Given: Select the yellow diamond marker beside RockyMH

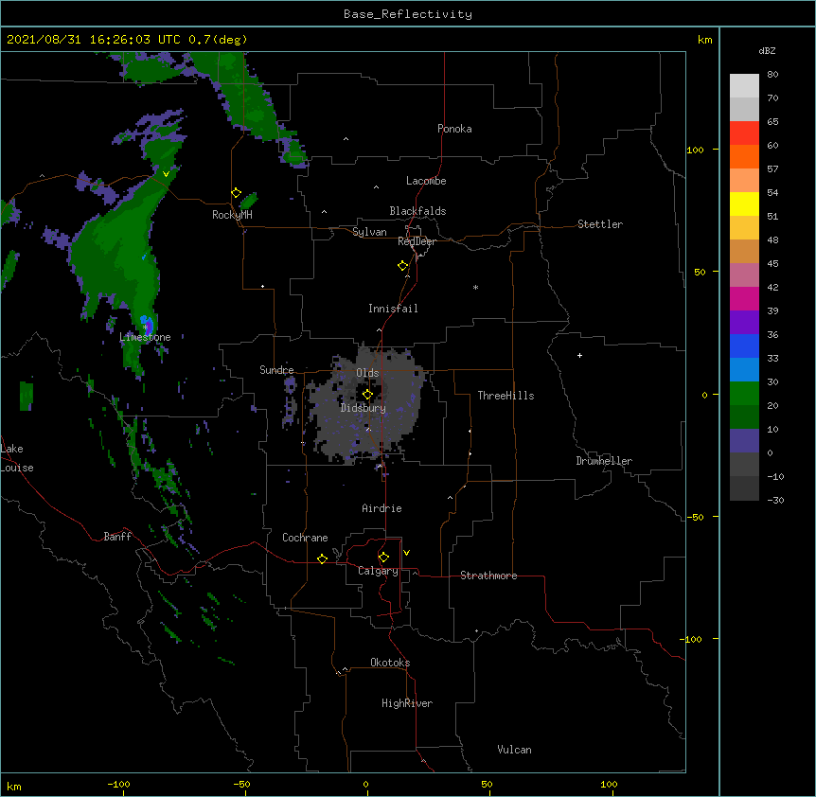Looking at the screenshot, I should click(x=236, y=193).
